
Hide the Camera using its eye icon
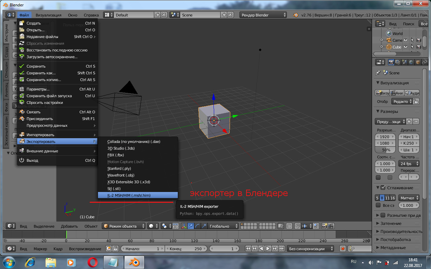tap(406, 40)
